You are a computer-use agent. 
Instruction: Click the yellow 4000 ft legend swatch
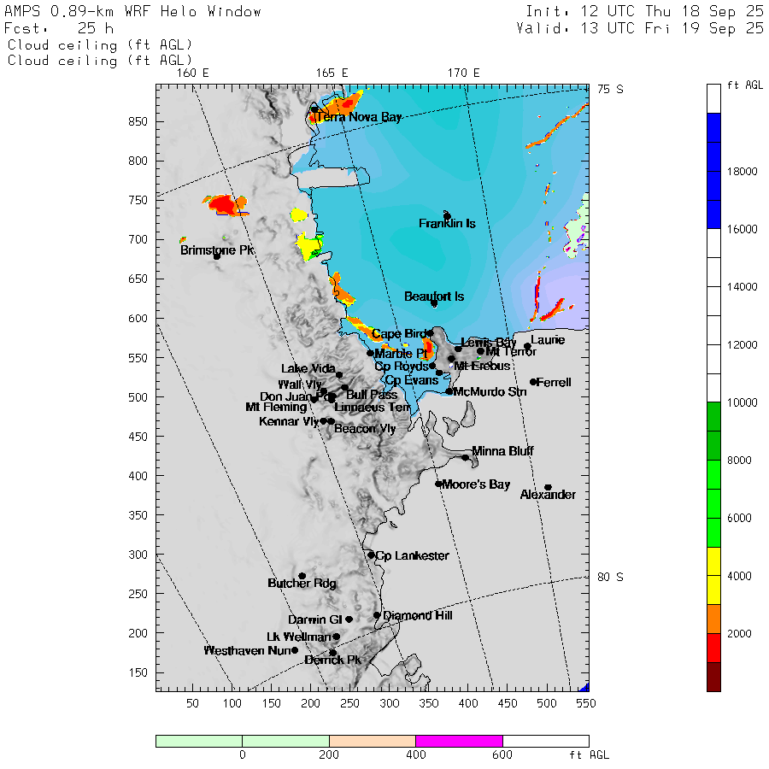click(x=713, y=576)
